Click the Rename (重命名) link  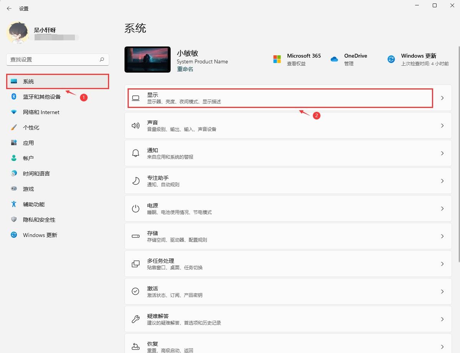(185, 69)
